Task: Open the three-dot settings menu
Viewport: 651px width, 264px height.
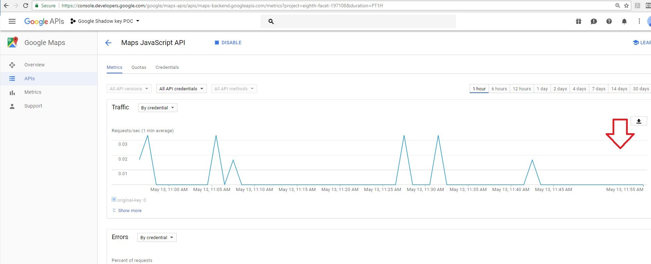Action: click(x=639, y=21)
